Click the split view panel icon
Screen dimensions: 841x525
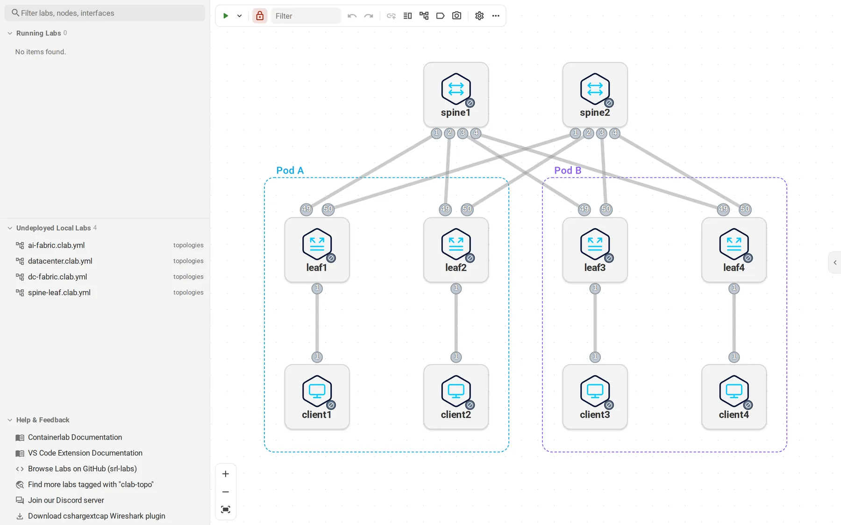click(x=407, y=16)
